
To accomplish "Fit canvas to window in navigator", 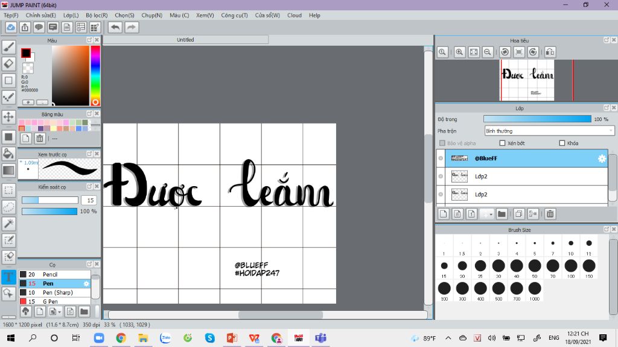I will [x=473, y=52].
